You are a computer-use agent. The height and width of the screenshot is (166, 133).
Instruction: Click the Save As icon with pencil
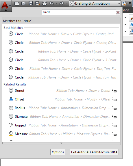(37, 3)
